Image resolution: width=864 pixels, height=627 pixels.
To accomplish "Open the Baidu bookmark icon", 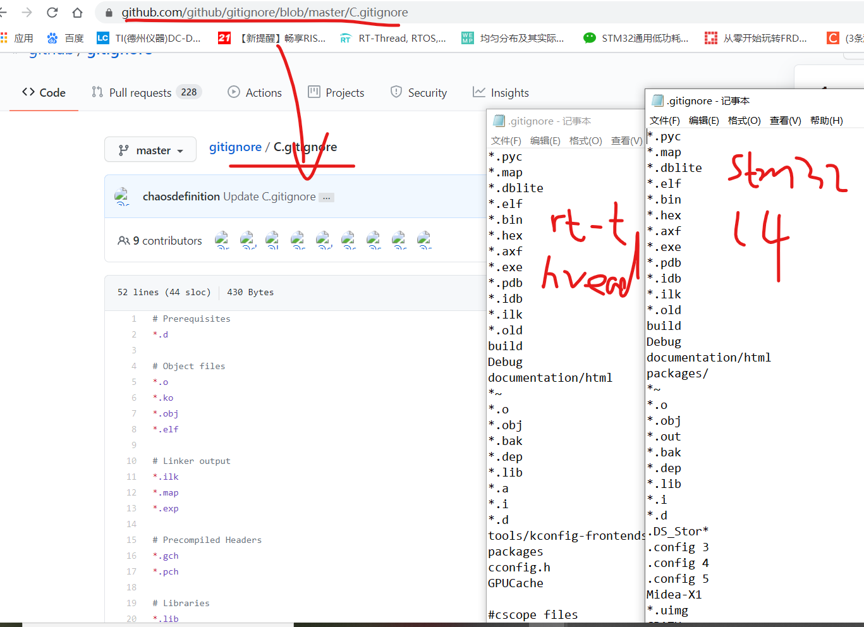I will pos(52,38).
